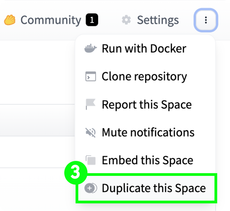
Task: Click the plus-circle duplicate icon
Action: [x=90, y=188]
